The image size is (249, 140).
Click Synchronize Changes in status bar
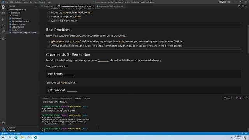pos(11,133)
